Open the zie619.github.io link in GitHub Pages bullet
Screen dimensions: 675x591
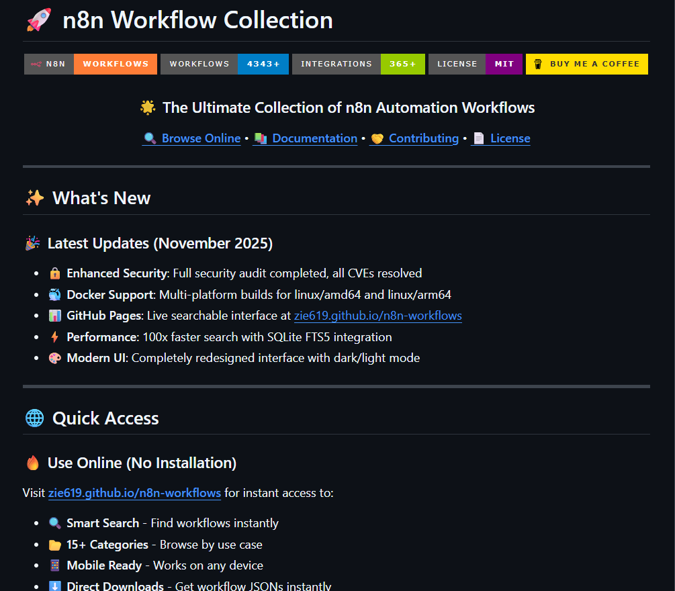[x=378, y=316]
